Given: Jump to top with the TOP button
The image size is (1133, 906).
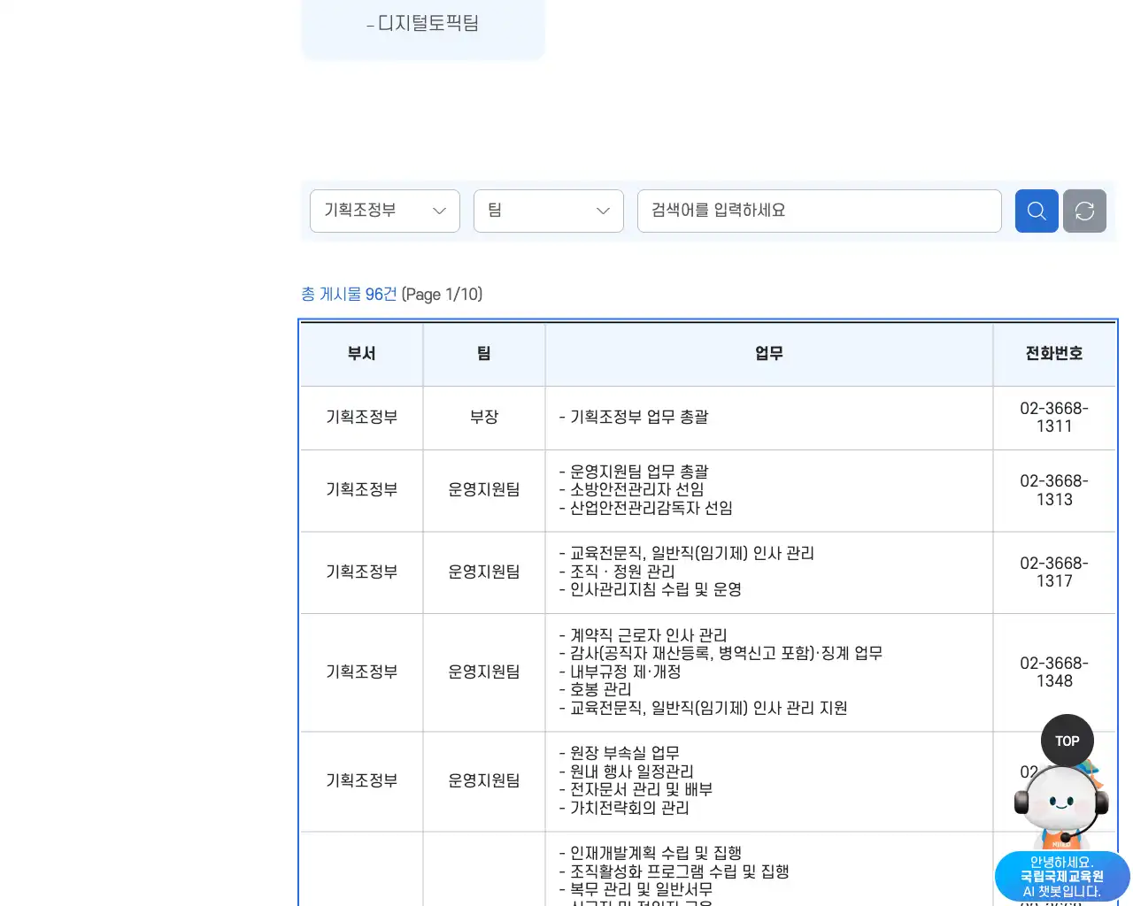Looking at the screenshot, I should pos(1067,741).
